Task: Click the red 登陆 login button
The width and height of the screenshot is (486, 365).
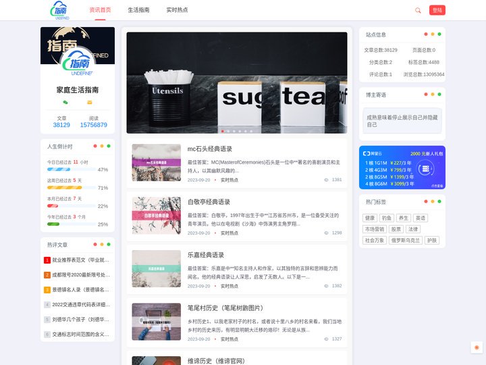Action: [x=437, y=10]
